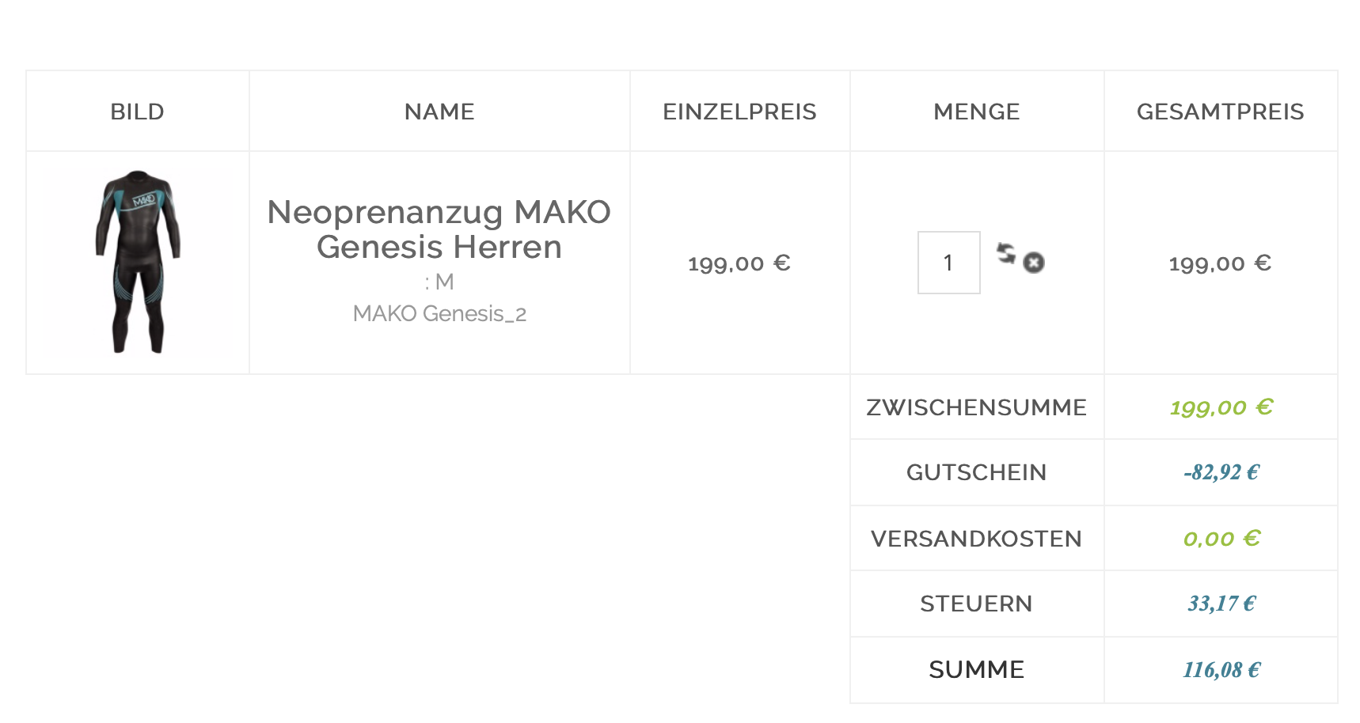Viewport: 1360px width, 723px height.
Task: Click the GUTSCHEIN row label
Action: (x=976, y=472)
